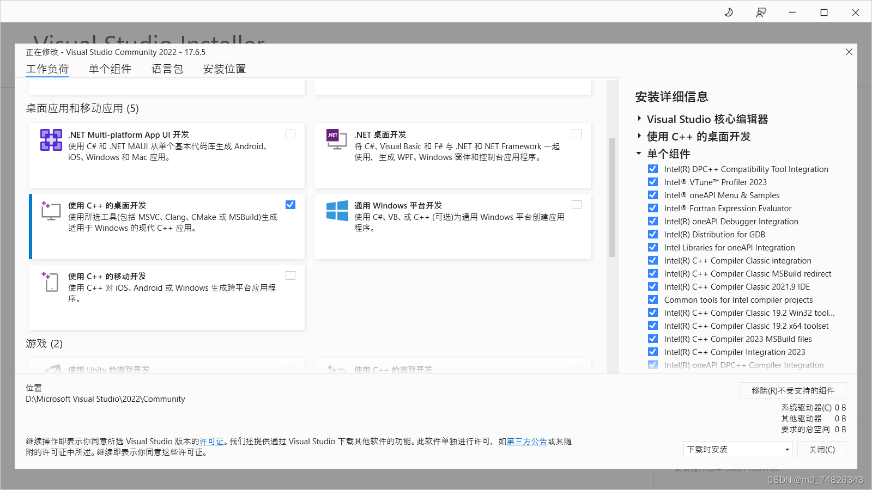Check the .NET Multi-platform App UI workload
Image resolution: width=872 pixels, height=490 pixels.
[x=290, y=134]
